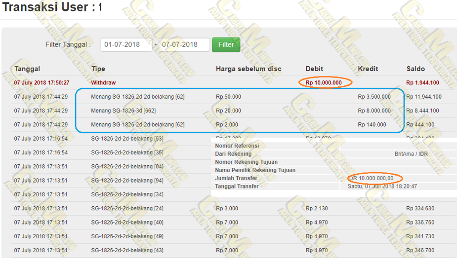Click the Rp 3.500.000 kredit value

click(374, 97)
